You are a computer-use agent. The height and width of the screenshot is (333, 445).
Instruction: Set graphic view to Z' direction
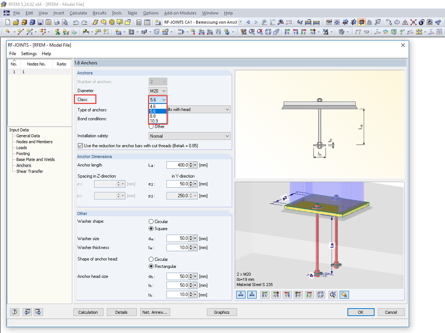pos(309,295)
